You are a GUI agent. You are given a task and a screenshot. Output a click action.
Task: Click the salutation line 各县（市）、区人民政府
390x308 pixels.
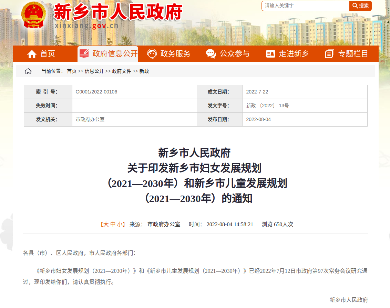coord(79,253)
